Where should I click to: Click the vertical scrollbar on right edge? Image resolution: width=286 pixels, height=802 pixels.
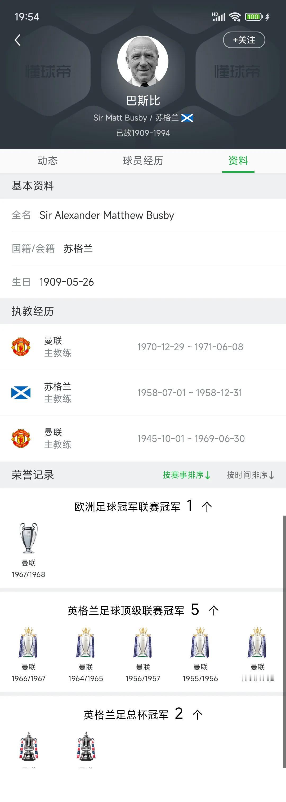(284, 642)
